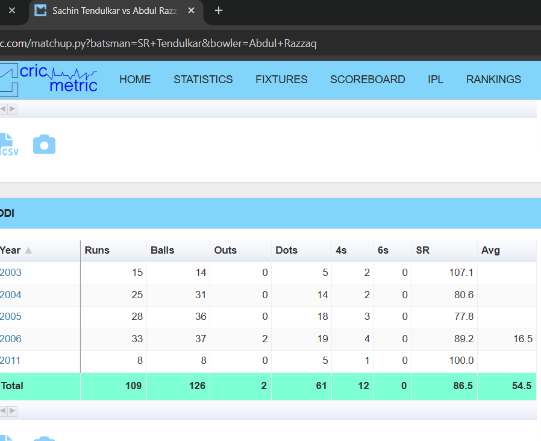Open the 2004 year link
The width and height of the screenshot is (541, 441).
pyautogui.click(x=10, y=295)
